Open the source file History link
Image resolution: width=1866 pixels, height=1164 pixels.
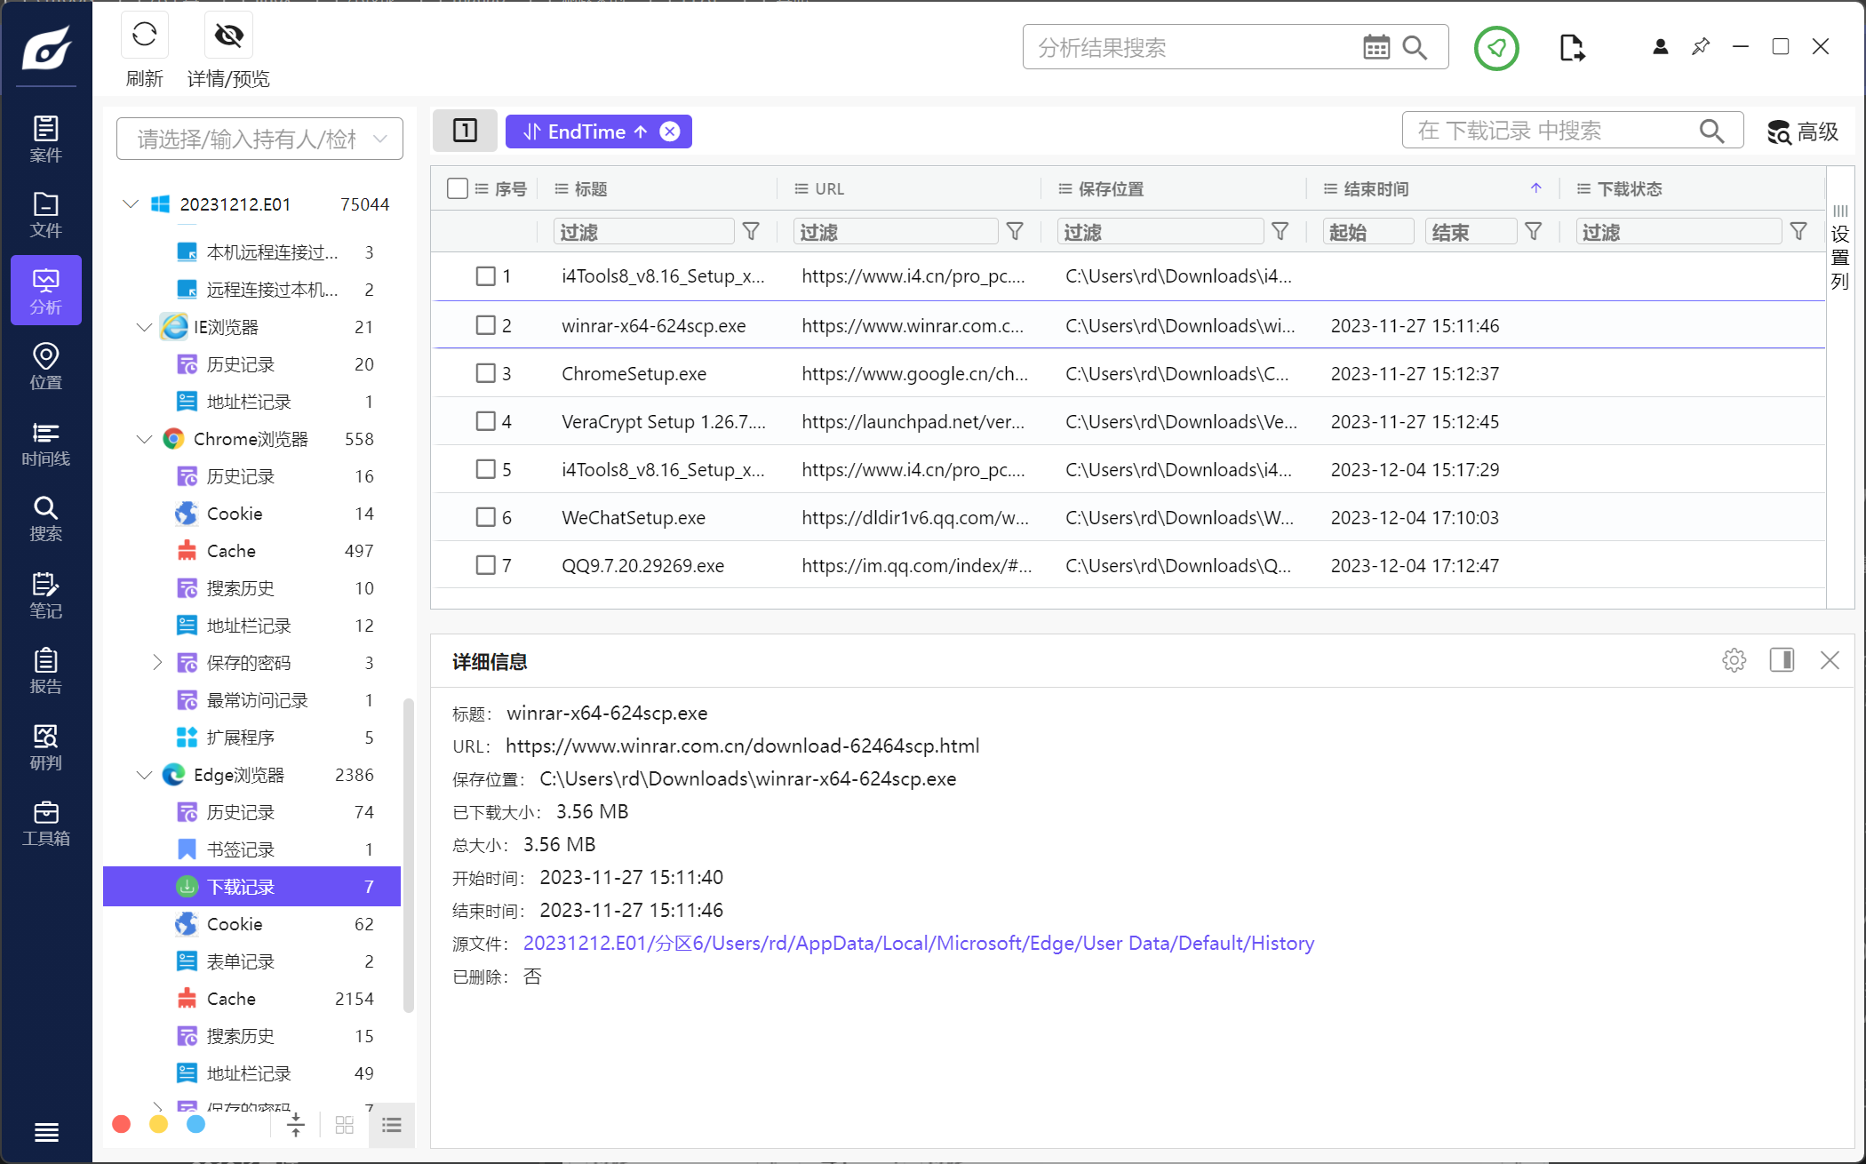click(x=918, y=944)
